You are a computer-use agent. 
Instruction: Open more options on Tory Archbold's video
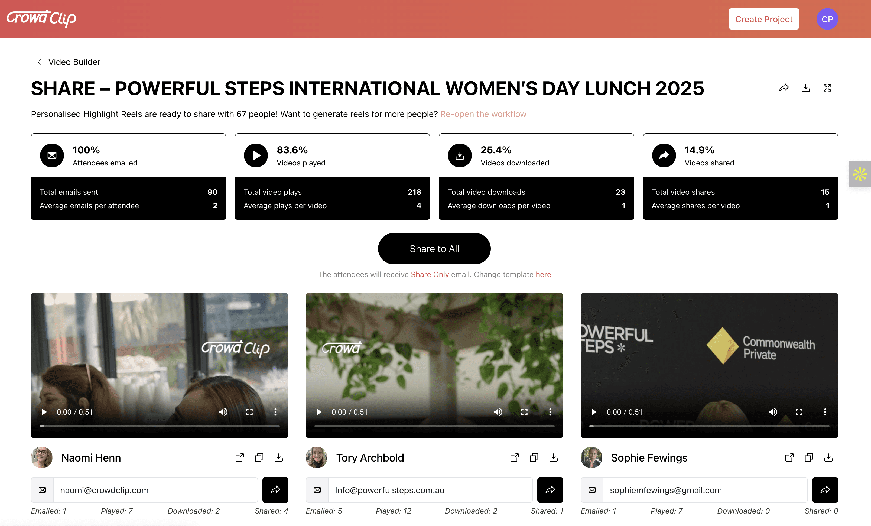(550, 412)
